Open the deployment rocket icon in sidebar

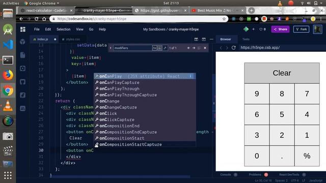pos(22,95)
